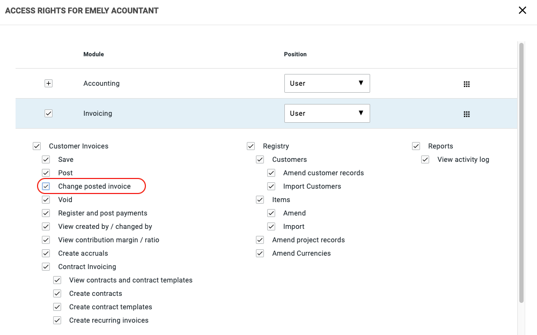Viewport: 537px width, 335px height.
Task: Click the vertical scrollbar of the dialog
Action: [x=520, y=172]
